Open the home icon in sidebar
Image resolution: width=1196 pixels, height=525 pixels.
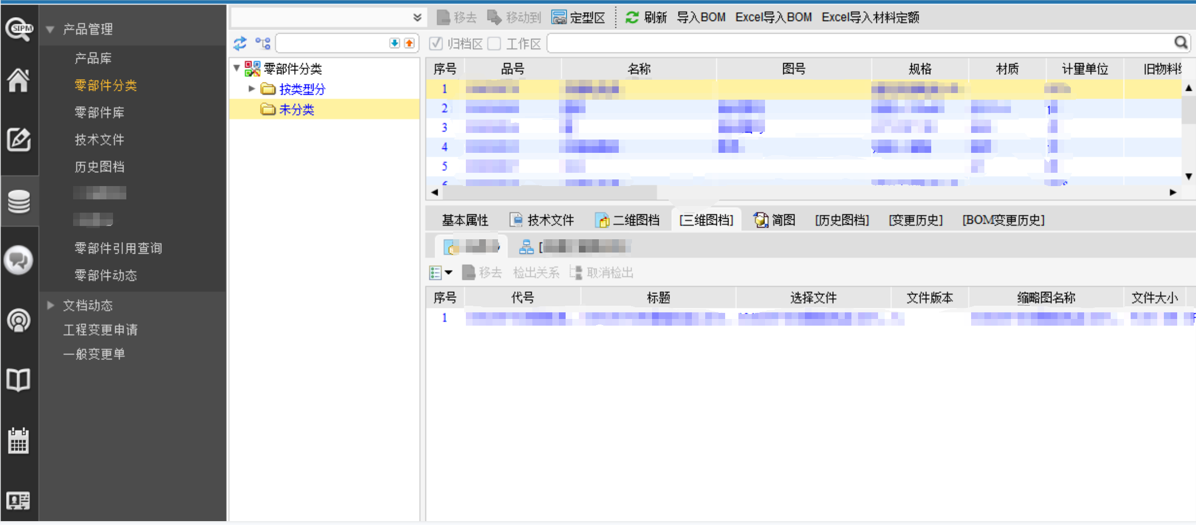18,80
